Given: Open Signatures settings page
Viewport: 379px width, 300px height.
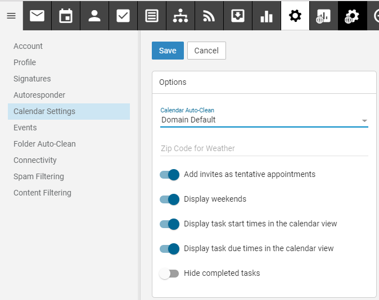Looking at the screenshot, I should click(32, 79).
